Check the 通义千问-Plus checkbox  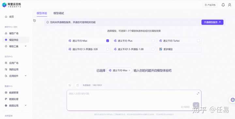point(153,41)
